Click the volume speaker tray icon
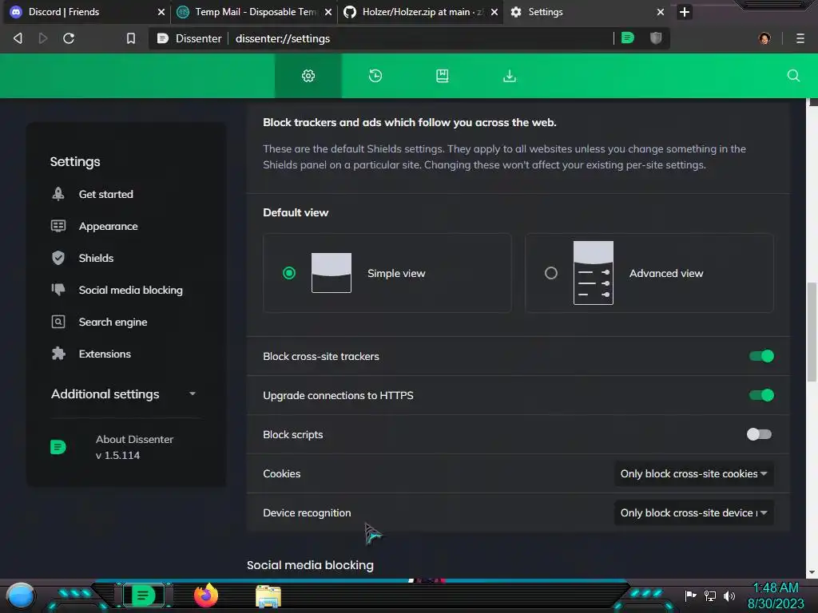 coord(729,595)
